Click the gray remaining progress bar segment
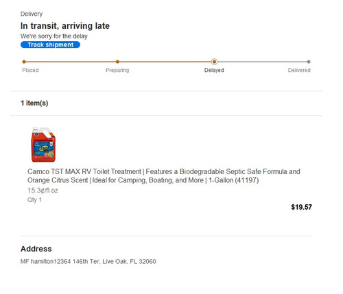 coord(261,62)
